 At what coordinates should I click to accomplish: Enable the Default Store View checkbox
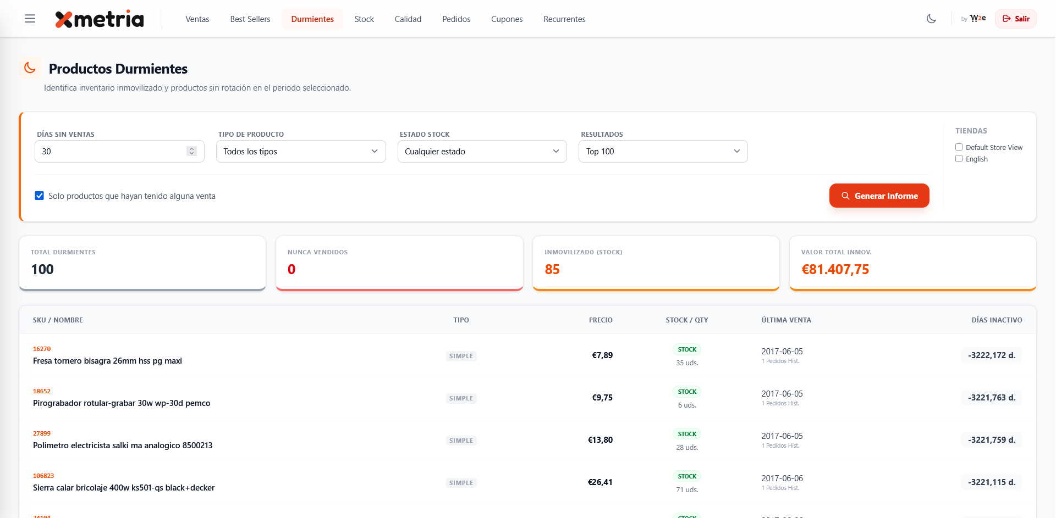(959, 147)
